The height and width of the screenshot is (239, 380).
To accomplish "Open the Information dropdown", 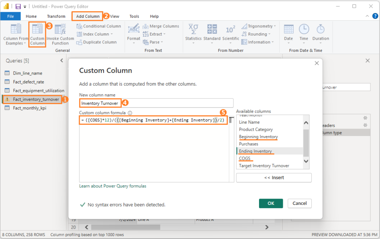I will [x=273, y=42].
